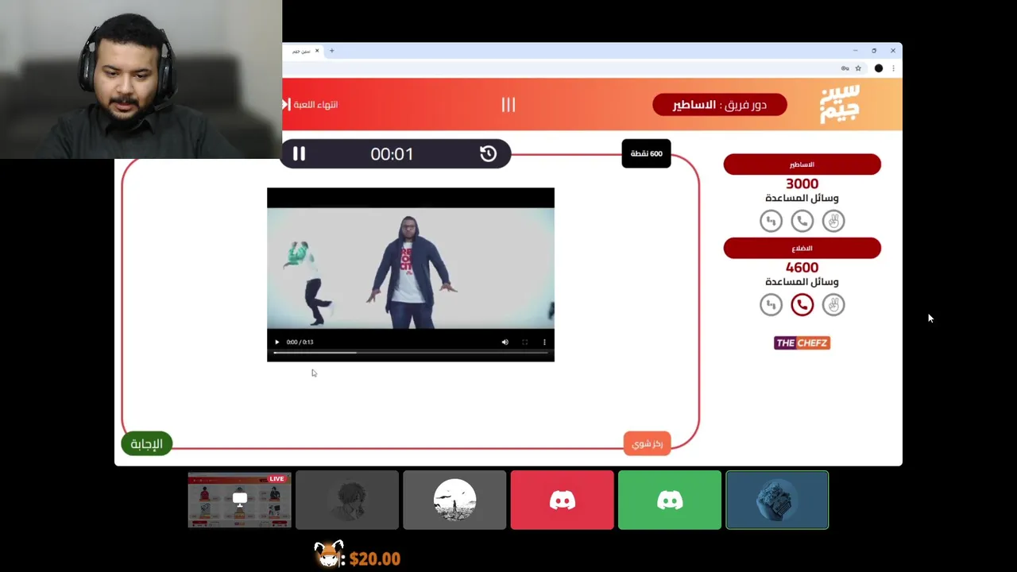Click the 600 نقطة points badge
The width and height of the screenshot is (1017, 572).
point(646,153)
